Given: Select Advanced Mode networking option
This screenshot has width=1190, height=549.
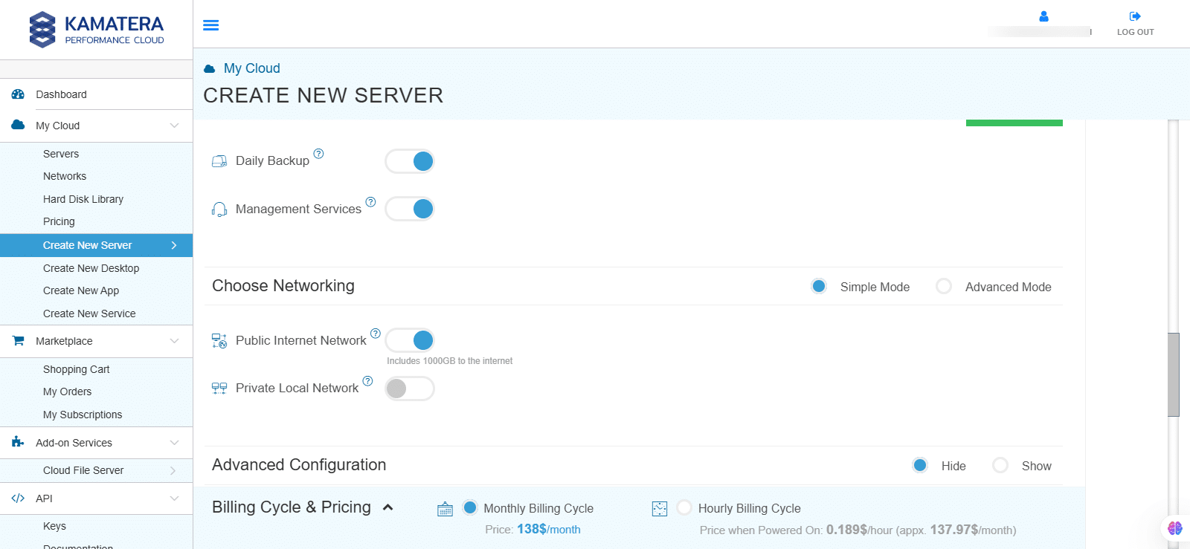Looking at the screenshot, I should [944, 287].
